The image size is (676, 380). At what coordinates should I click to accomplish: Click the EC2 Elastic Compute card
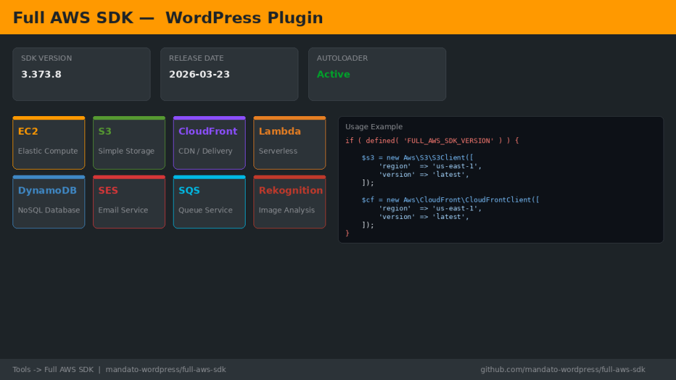click(x=49, y=143)
